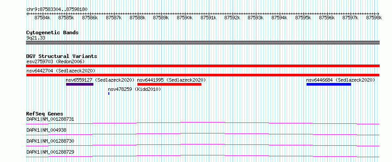Select the red nsv6441995 variant bar
392x162 pixels.
tap(169, 84)
